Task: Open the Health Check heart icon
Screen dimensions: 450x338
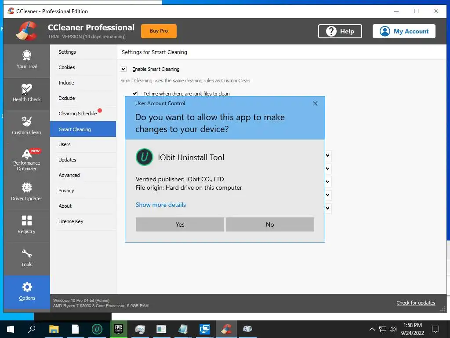Action: coord(27,88)
